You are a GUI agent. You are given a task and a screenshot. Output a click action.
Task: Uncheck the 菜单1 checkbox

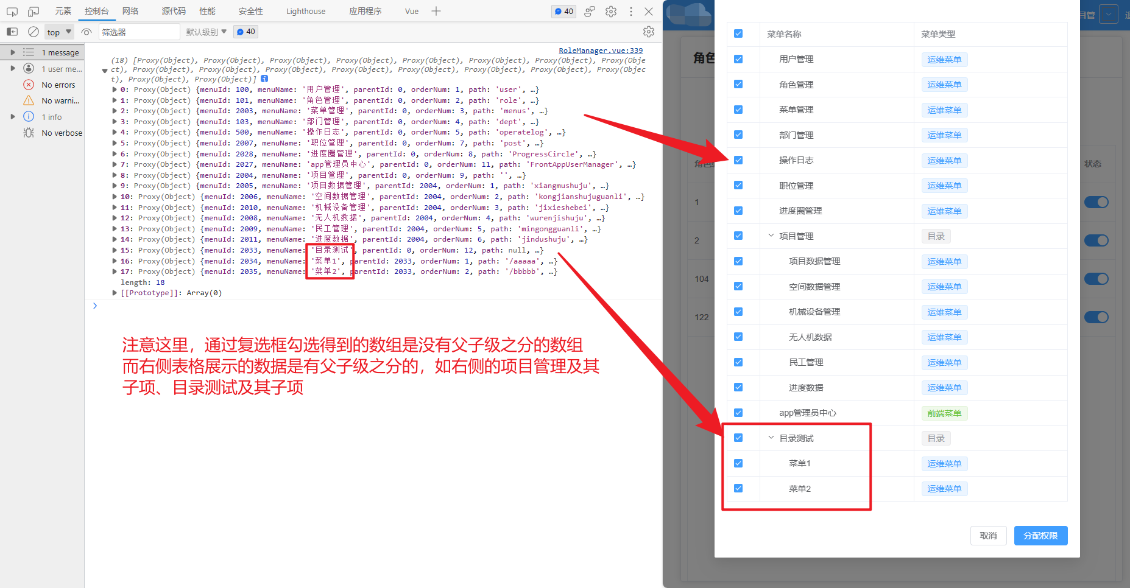click(x=738, y=463)
